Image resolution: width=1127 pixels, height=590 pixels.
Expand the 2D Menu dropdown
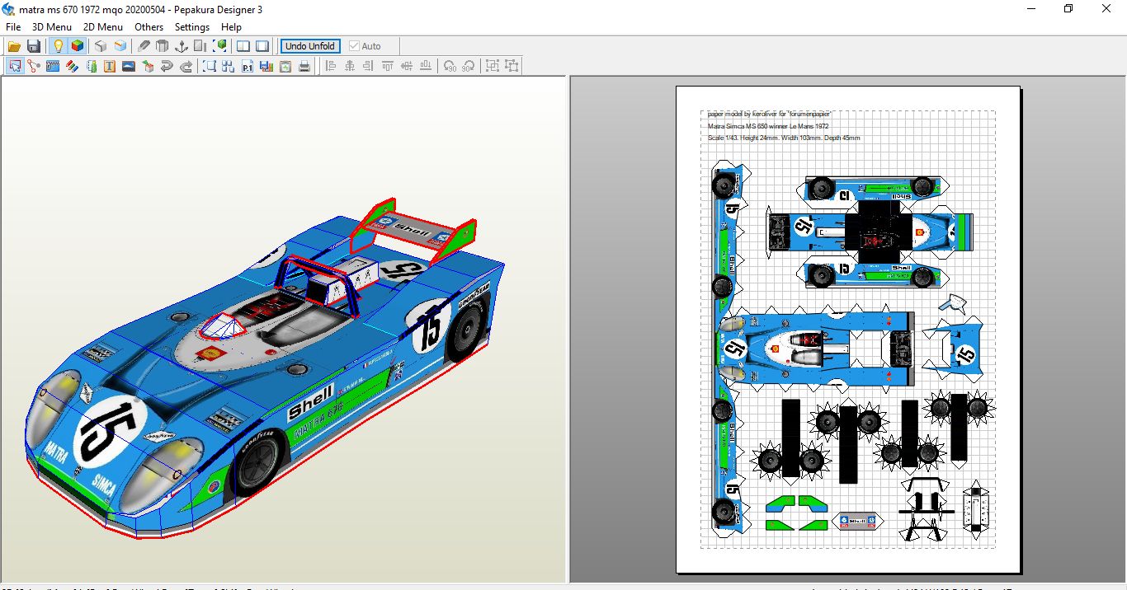(x=102, y=27)
